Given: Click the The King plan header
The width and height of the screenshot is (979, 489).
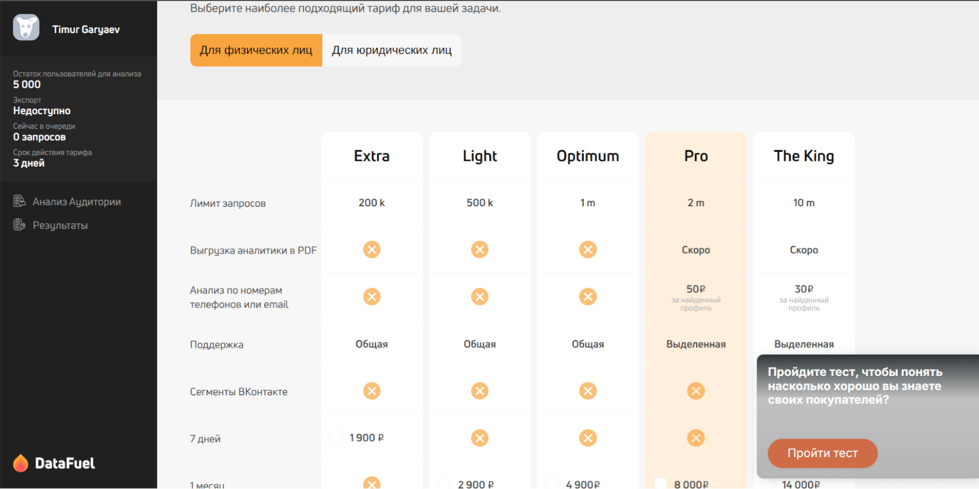Looking at the screenshot, I should point(804,156).
